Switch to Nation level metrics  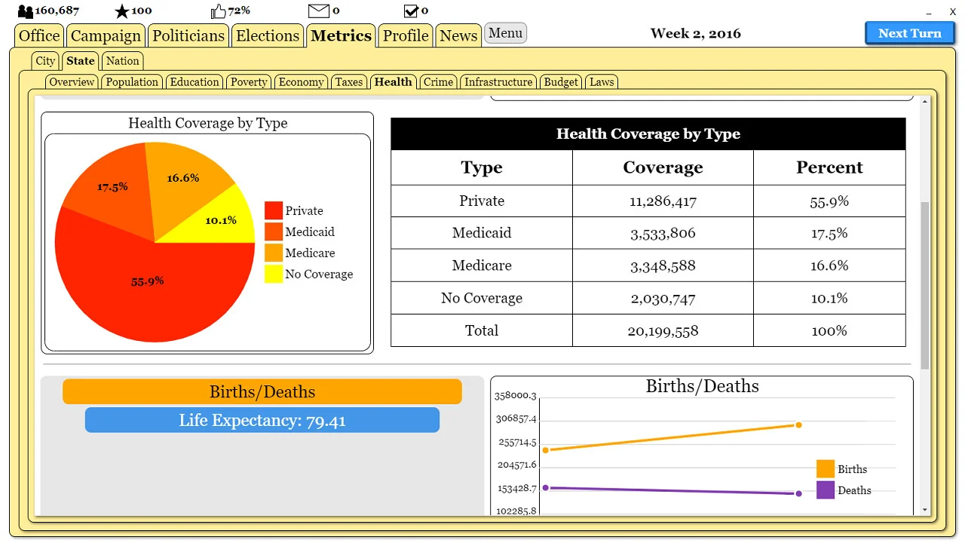pyautogui.click(x=122, y=60)
